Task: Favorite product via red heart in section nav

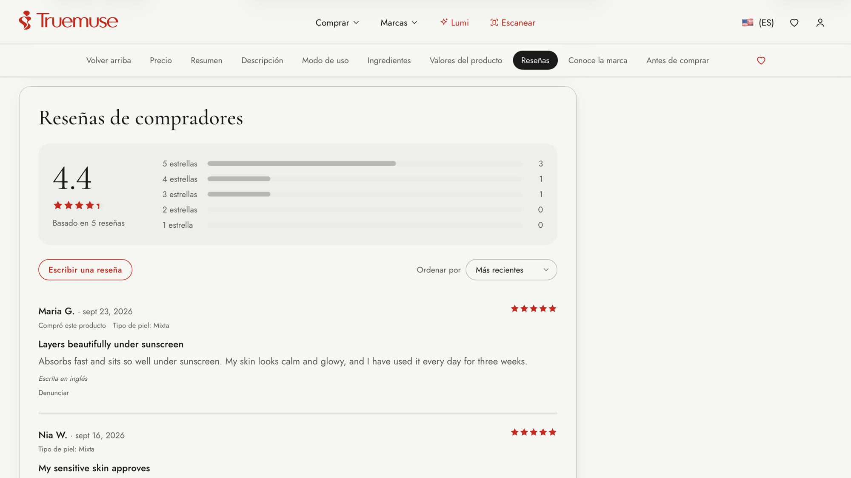Action: click(x=761, y=61)
